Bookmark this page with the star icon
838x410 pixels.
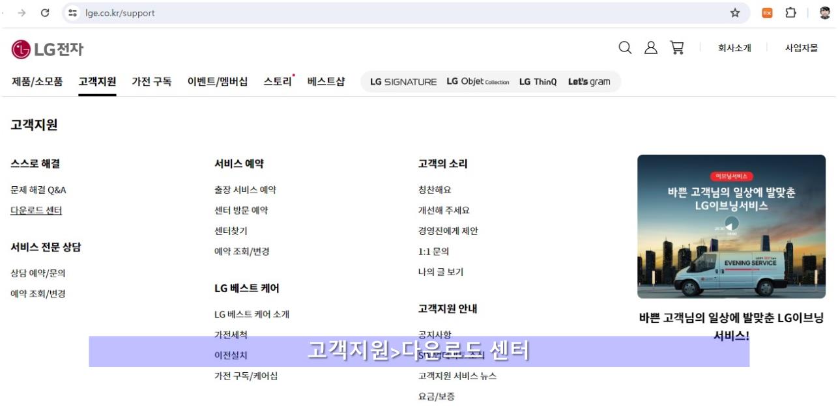point(735,13)
